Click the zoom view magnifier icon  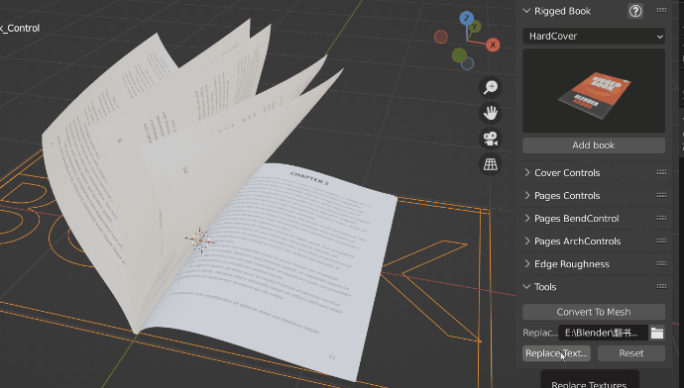[x=491, y=87]
